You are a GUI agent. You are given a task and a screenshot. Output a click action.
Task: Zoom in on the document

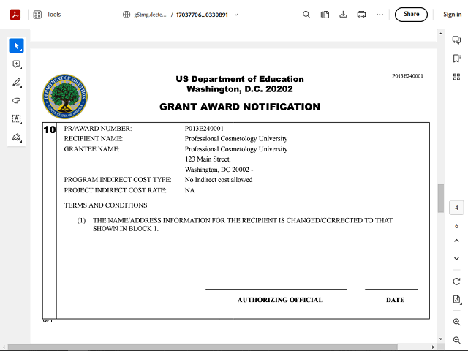[x=456, y=322]
